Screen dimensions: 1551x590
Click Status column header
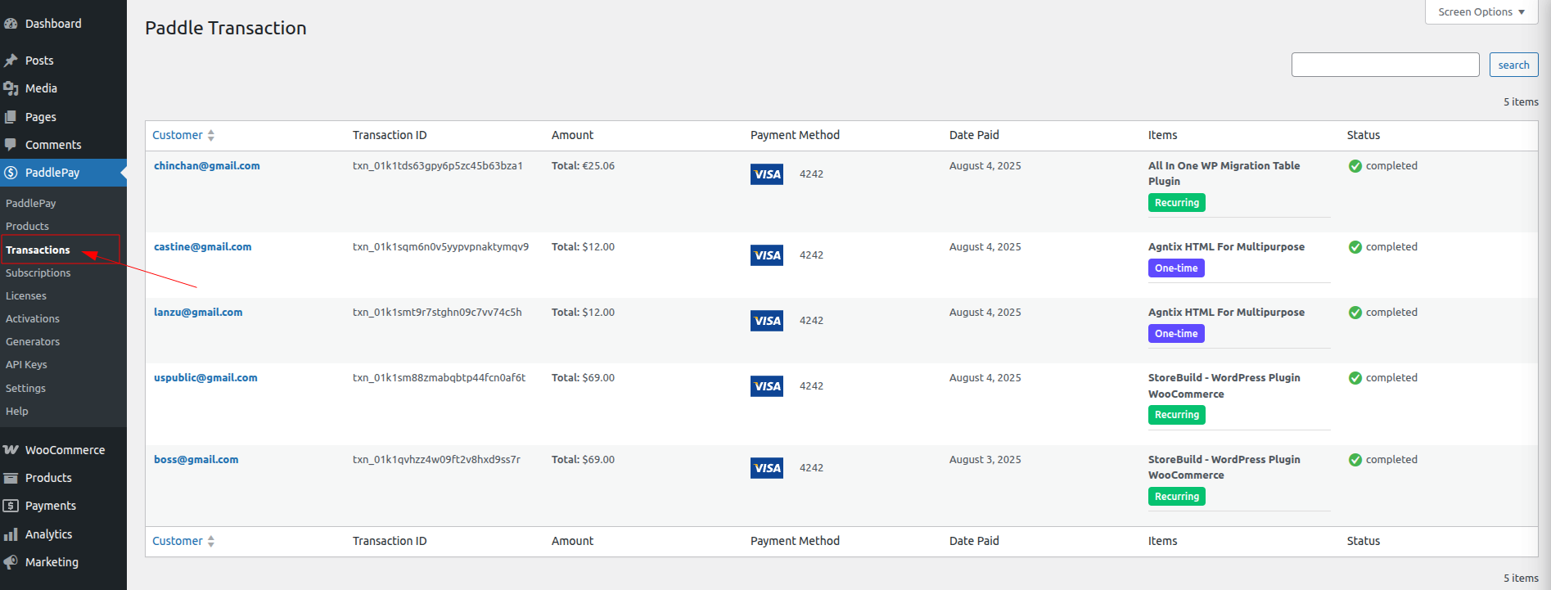pyautogui.click(x=1364, y=135)
